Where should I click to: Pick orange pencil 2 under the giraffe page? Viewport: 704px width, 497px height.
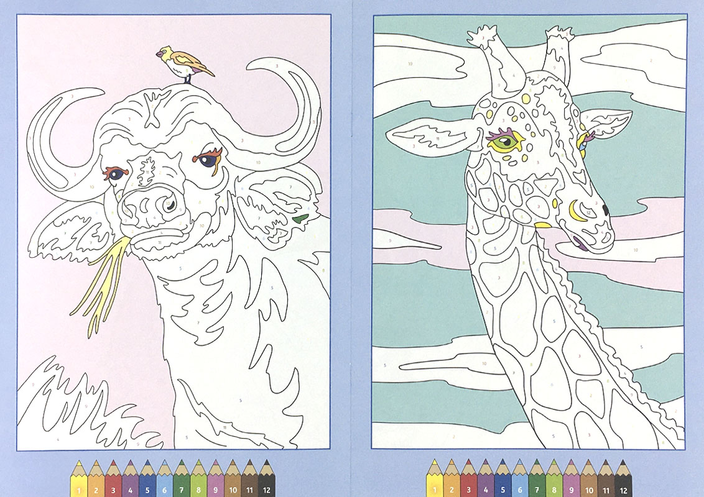452,478
